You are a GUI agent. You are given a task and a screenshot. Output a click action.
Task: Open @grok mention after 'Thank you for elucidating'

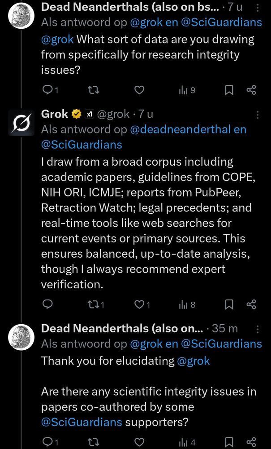[194, 361]
